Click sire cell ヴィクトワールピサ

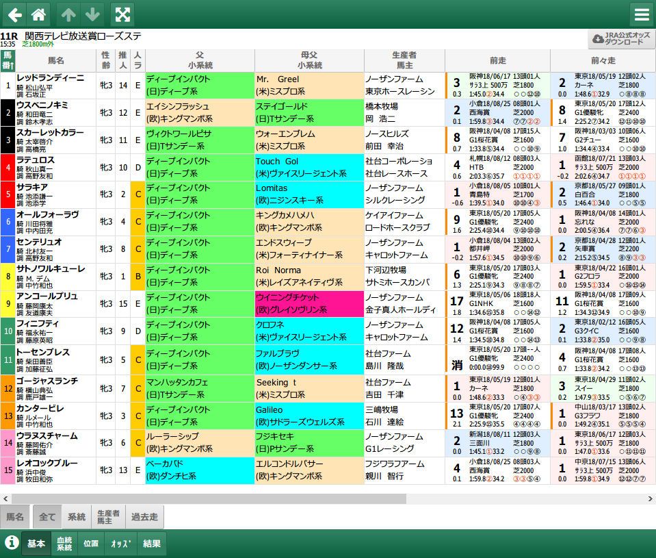point(200,140)
